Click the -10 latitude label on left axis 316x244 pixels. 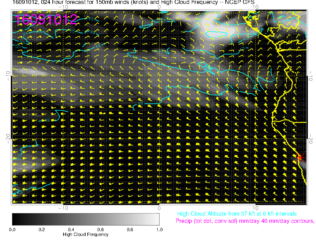point(8,76)
